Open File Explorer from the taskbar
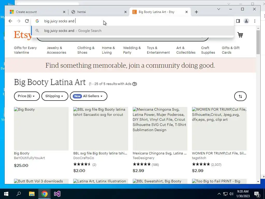Image resolution: width=265 pixels, height=199 pixels. (32, 194)
